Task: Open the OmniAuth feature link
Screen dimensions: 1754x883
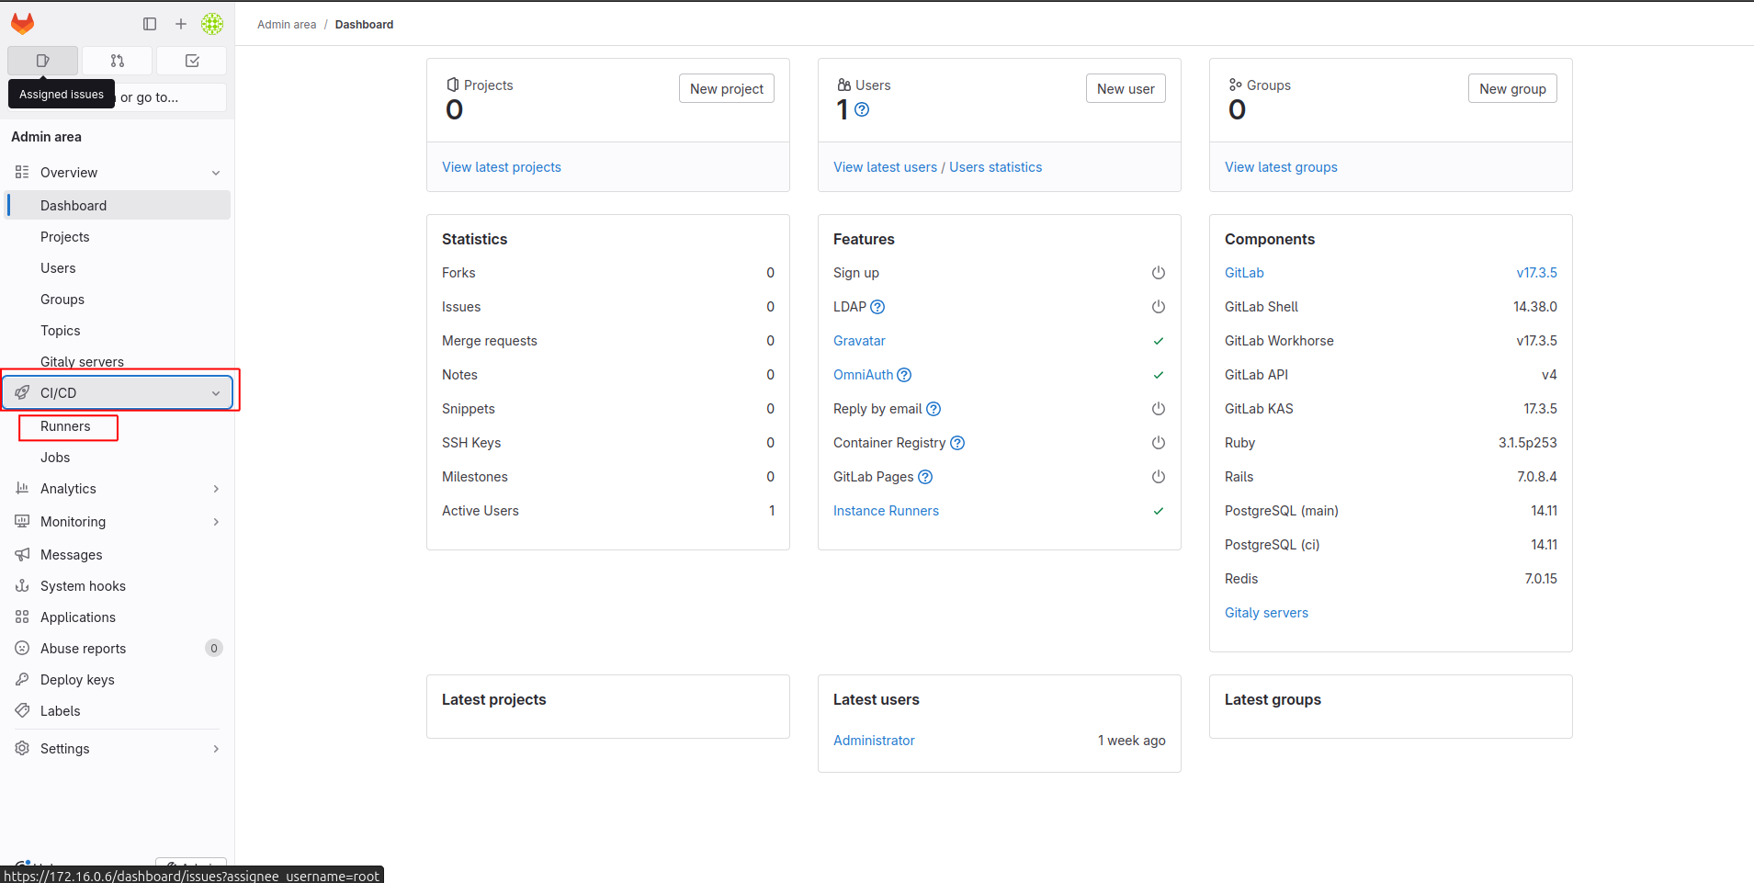Action: (x=864, y=375)
